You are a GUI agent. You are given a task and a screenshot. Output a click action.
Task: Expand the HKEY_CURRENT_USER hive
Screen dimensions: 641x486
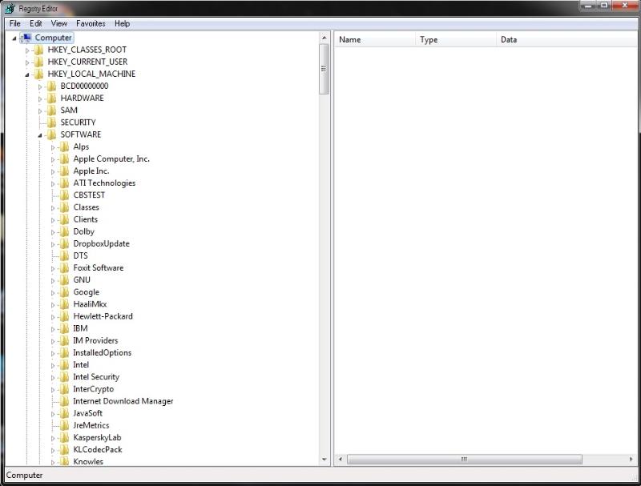(27, 62)
